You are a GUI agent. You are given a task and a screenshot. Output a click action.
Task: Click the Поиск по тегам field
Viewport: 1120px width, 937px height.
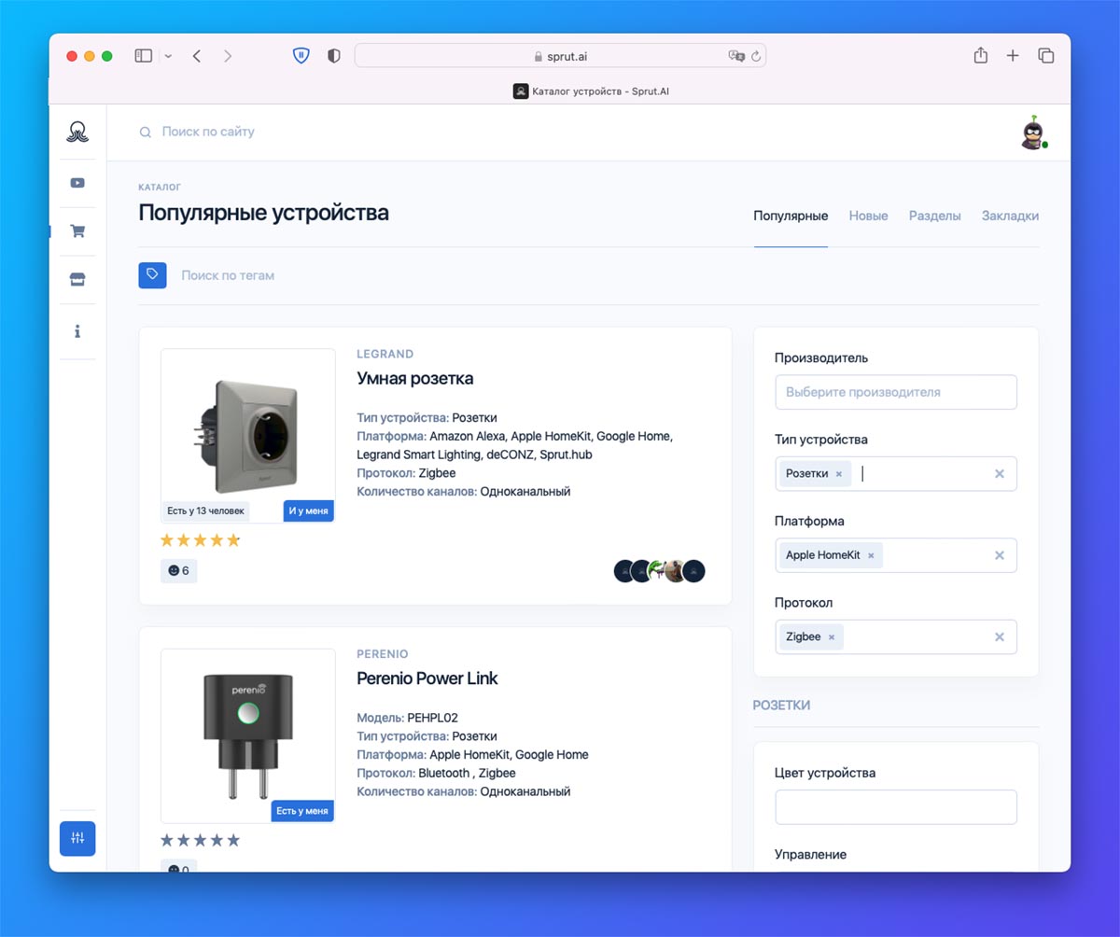[228, 275]
